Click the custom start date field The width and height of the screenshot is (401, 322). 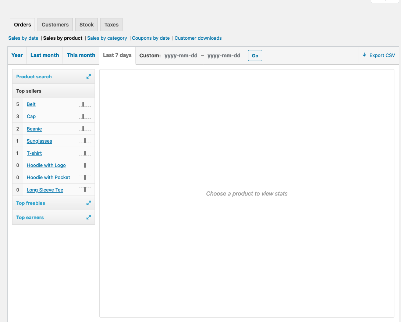[181, 56]
